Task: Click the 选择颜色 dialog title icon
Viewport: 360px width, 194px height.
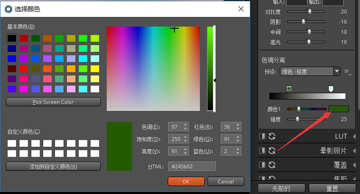Action: coord(9,9)
